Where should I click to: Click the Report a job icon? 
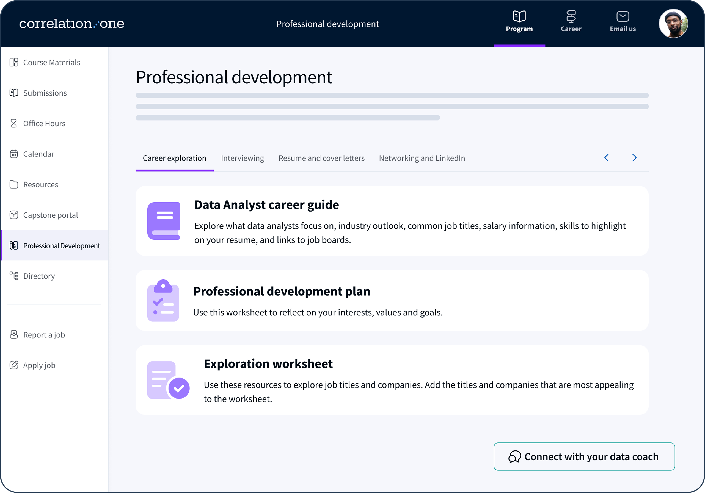14,335
